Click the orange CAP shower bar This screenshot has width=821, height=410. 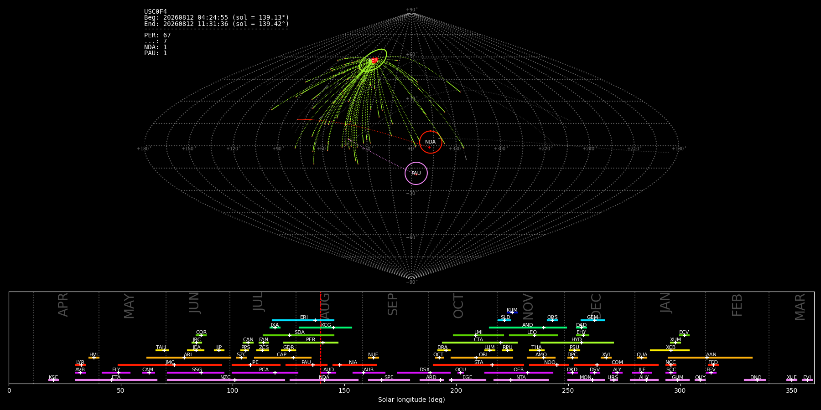tap(283, 358)
